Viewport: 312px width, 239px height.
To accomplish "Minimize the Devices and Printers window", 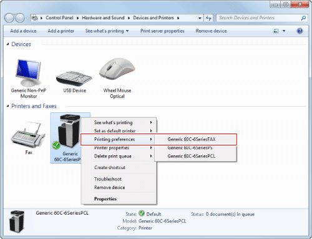I will point(275,4).
